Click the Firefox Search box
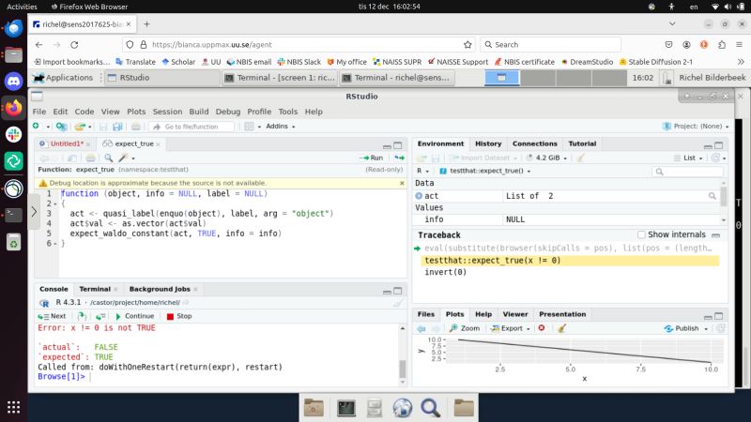Image resolution: width=751 pixels, height=422 pixels. pos(551,44)
